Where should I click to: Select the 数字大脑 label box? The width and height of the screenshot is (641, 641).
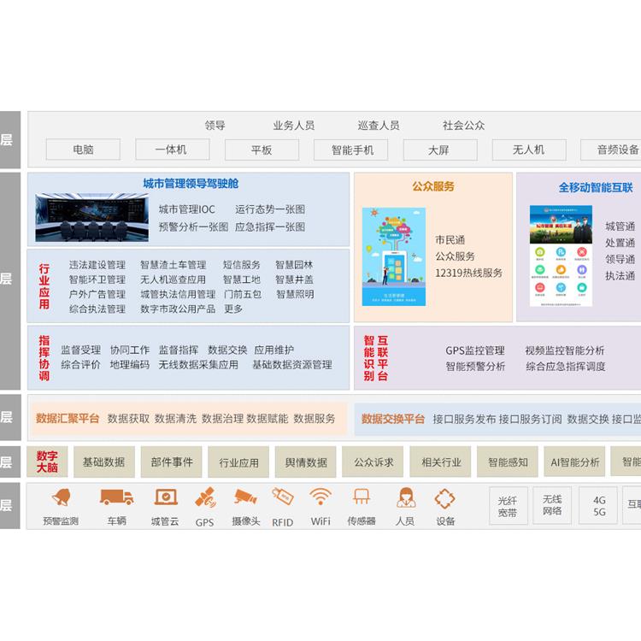tap(47, 462)
